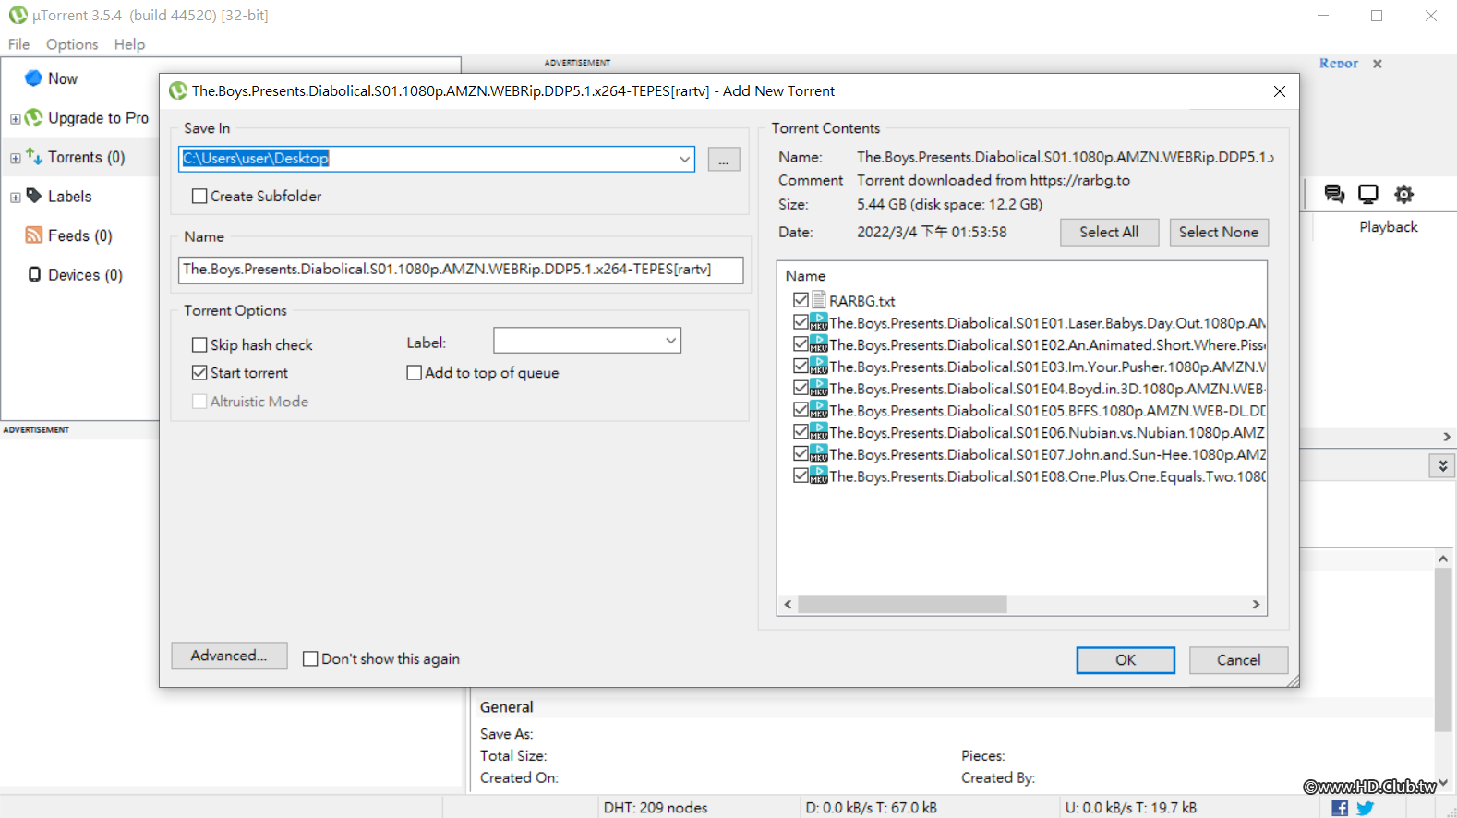The width and height of the screenshot is (1457, 818).
Task: Close the advertisement with X icon
Action: 1378,64
